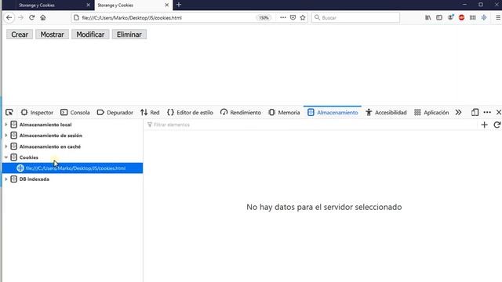Image resolution: width=502 pixels, height=282 pixels.
Task: Click the Eliminar button
Action: click(x=129, y=34)
